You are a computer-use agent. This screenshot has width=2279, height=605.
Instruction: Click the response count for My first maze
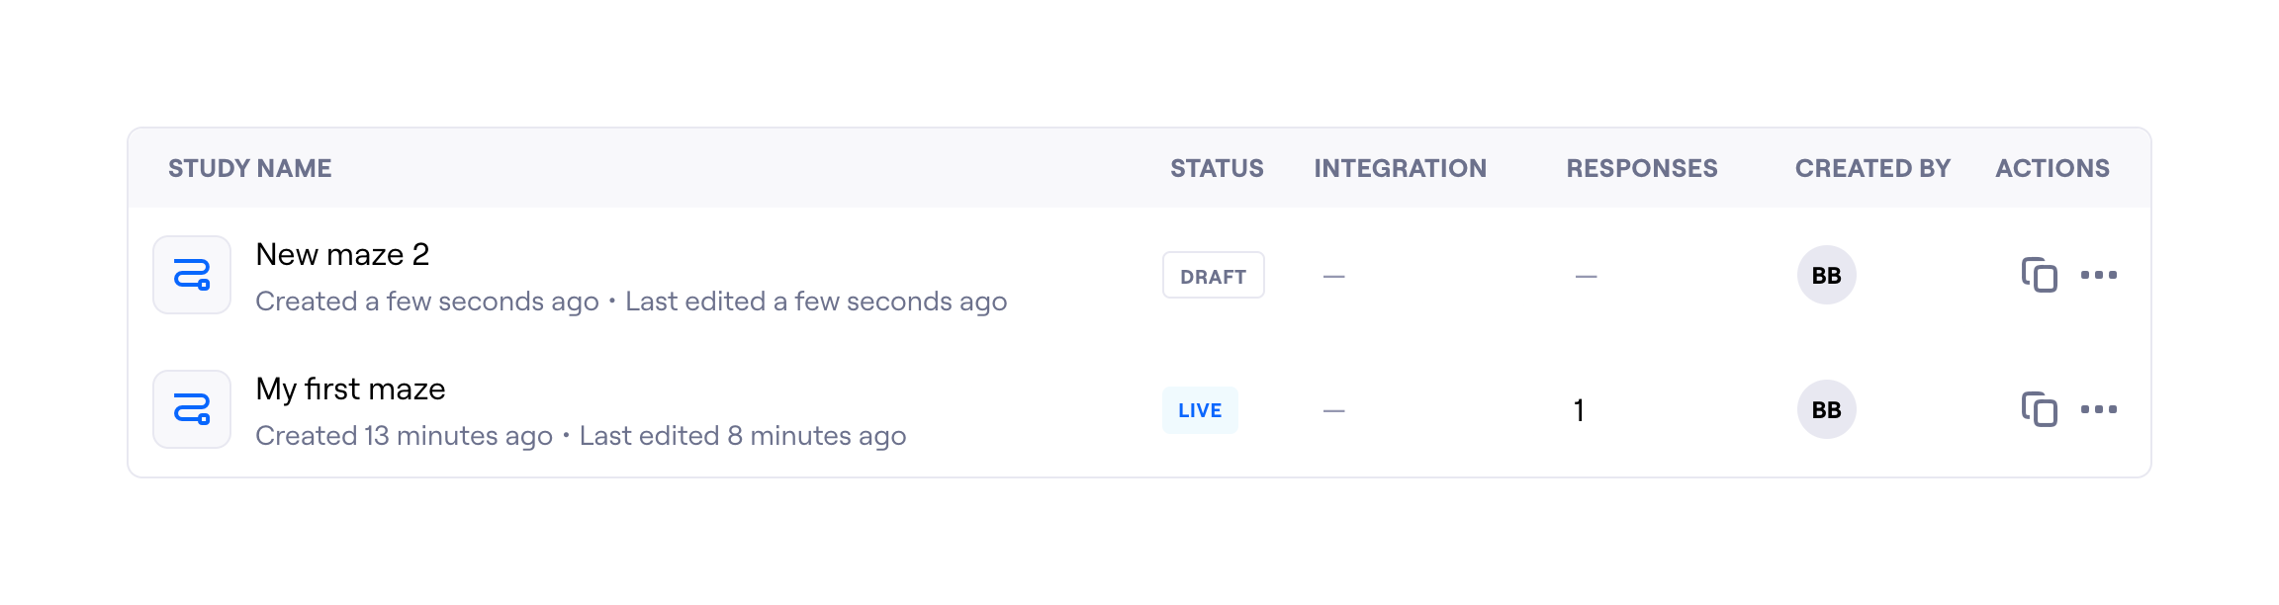pyautogui.click(x=1580, y=410)
